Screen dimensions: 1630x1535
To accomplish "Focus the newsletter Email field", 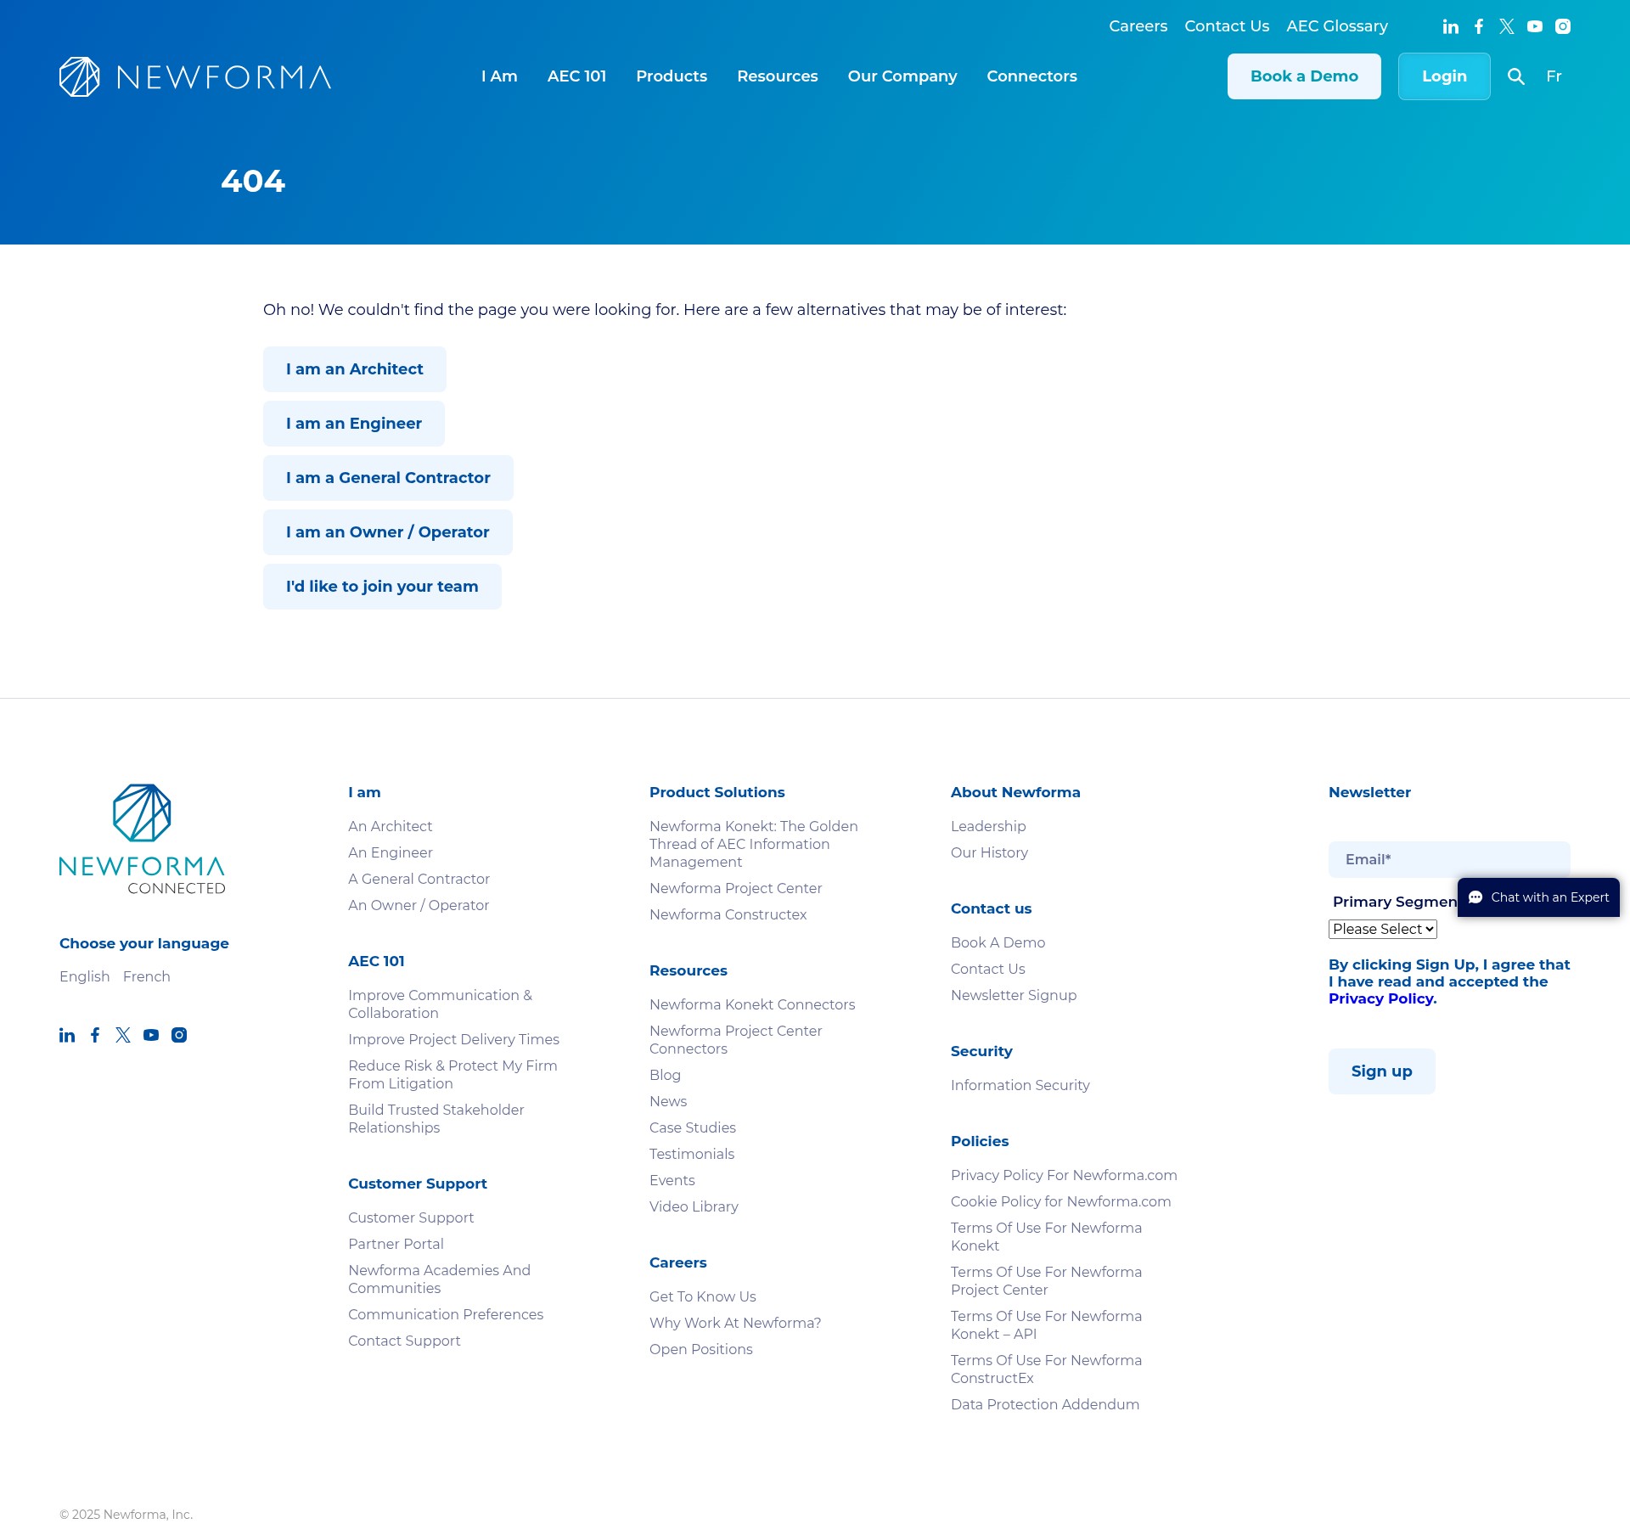I will click(1449, 859).
